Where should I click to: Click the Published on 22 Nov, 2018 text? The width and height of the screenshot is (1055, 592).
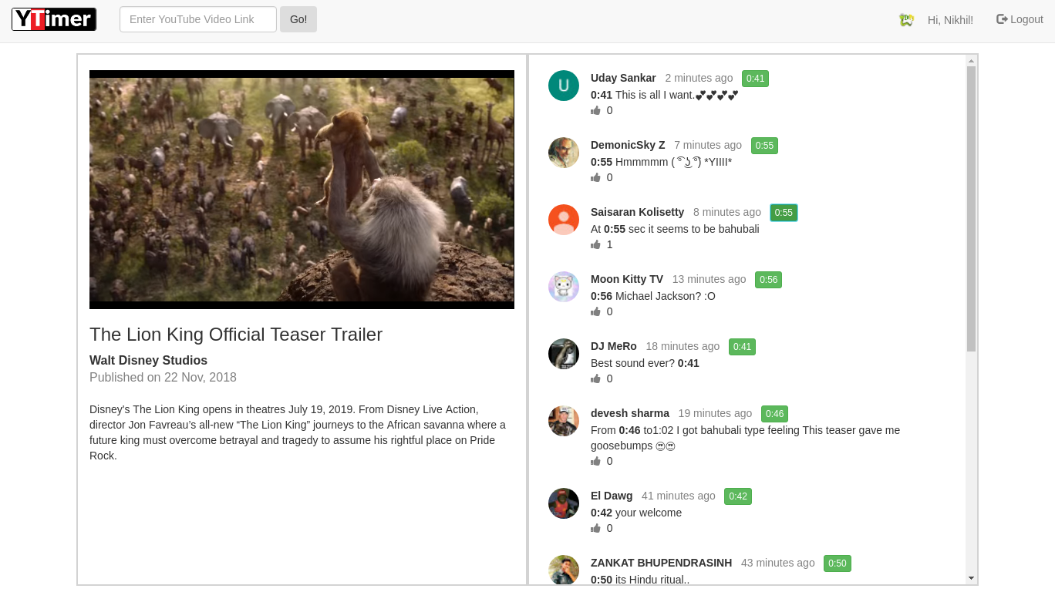163,377
